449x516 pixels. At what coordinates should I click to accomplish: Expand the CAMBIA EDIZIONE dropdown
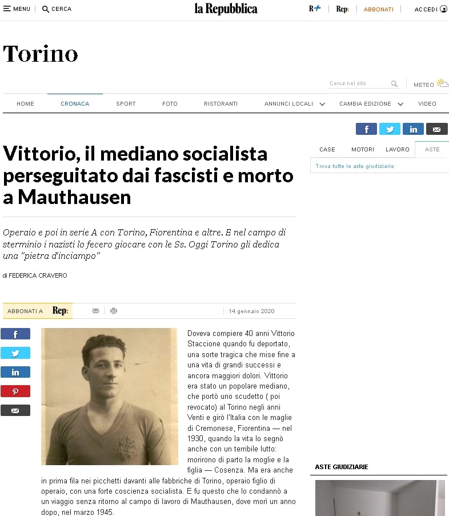400,104
